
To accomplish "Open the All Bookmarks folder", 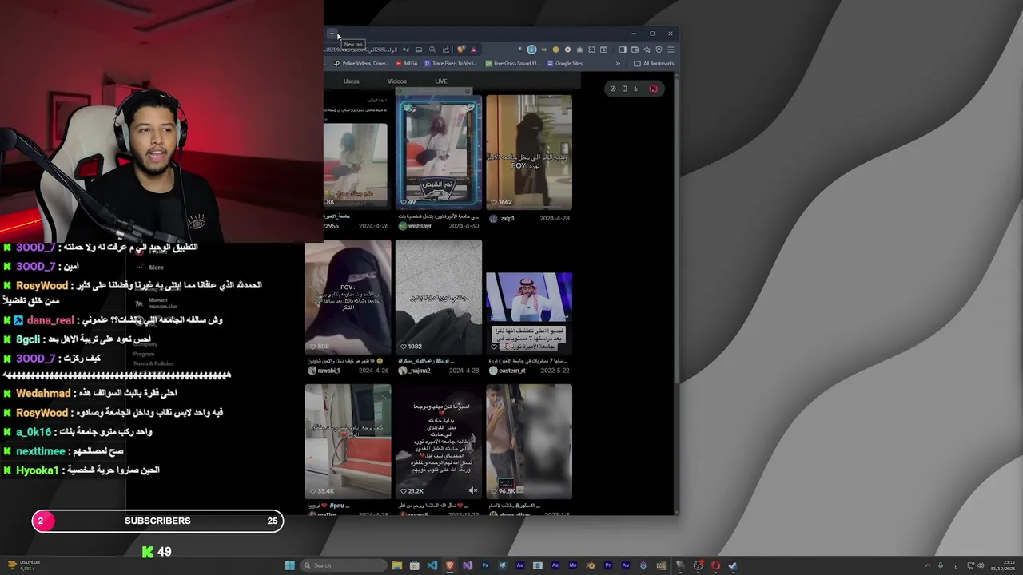I will tap(654, 64).
